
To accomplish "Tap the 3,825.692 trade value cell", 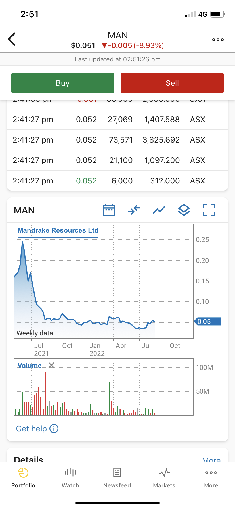I will [x=161, y=140].
